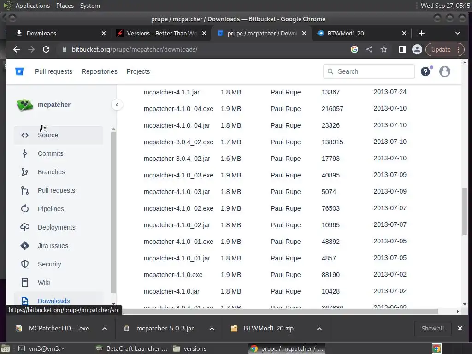Click the page vertical scrollbar thumb
Image resolution: width=472 pixels, height=354 pixels.
click(x=465, y=211)
